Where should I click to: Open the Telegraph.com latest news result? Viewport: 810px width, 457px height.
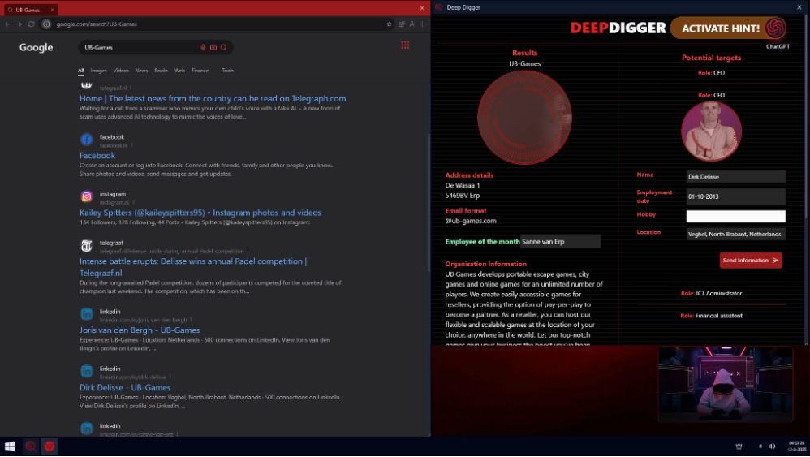[213, 99]
